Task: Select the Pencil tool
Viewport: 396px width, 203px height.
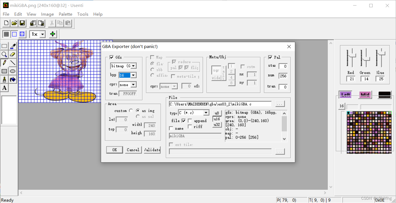Action: [x=4, y=63]
